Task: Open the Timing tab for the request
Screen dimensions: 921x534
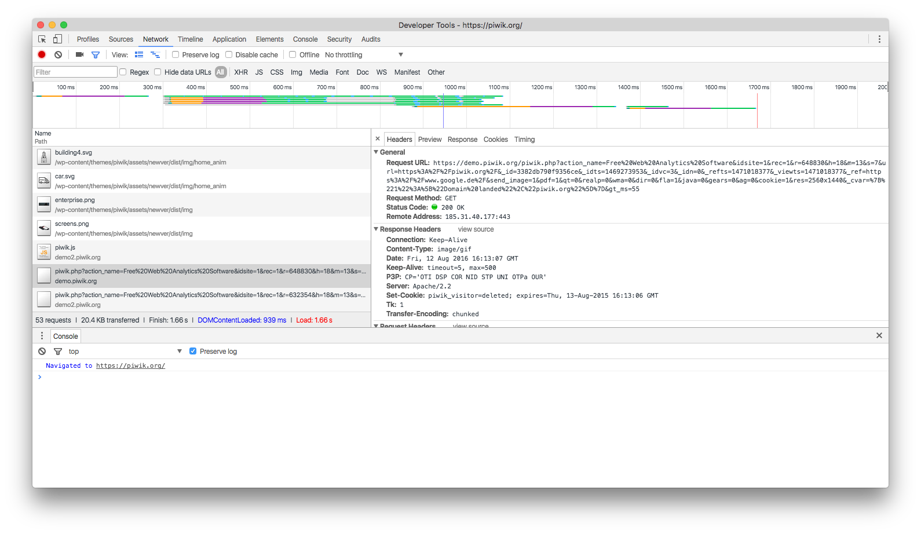Action: click(x=524, y=140)
